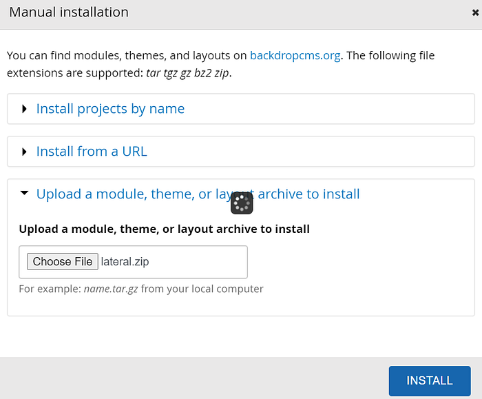Click the blue INSTALL button
Image resolution: width=482 pixels, height=399 pixels.
pos(430,380)
